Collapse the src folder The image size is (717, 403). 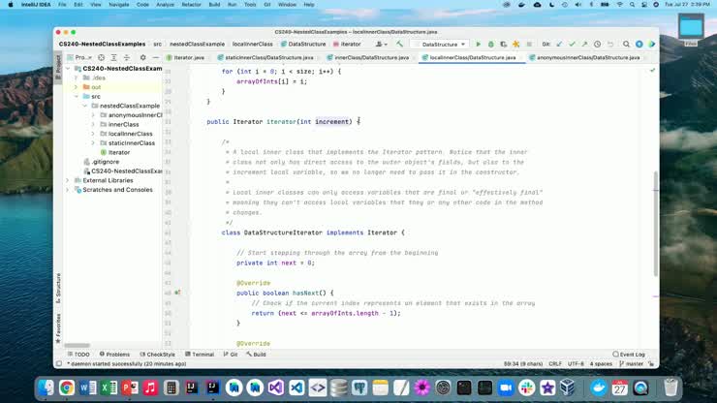point(77,97)
